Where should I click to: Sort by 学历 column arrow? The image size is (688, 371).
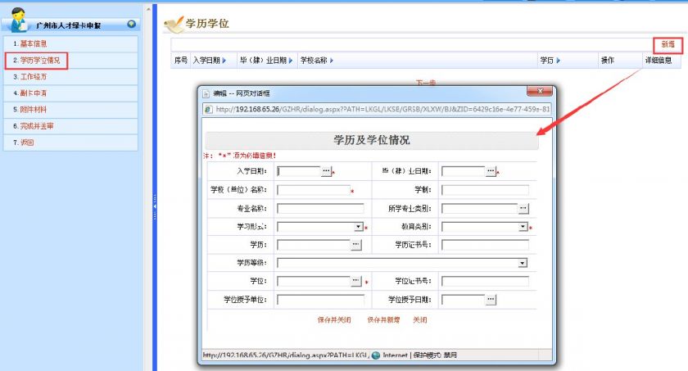tap(558, 61)
